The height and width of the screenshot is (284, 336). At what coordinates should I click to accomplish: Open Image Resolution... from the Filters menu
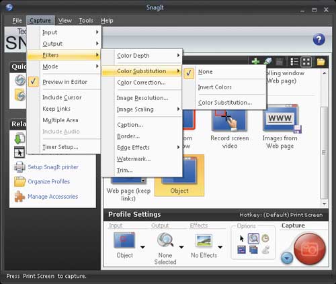pos(142,98)
